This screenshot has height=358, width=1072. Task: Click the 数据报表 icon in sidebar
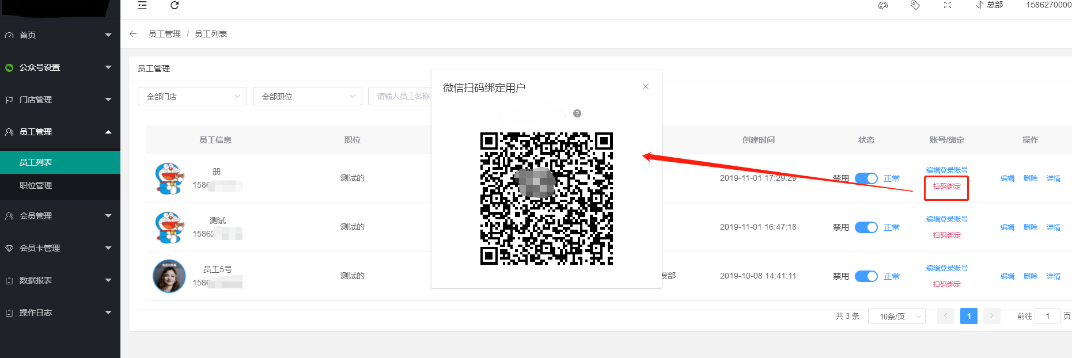click(9, 280)
